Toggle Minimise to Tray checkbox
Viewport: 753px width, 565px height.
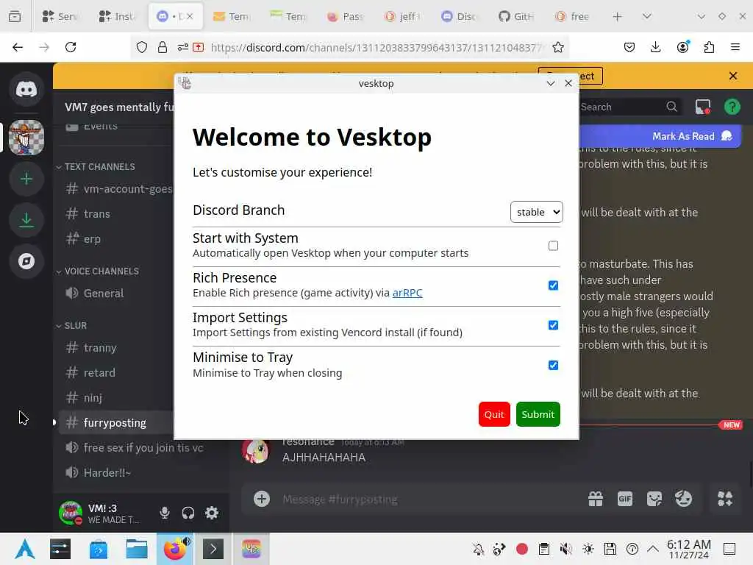pos(553,365)
